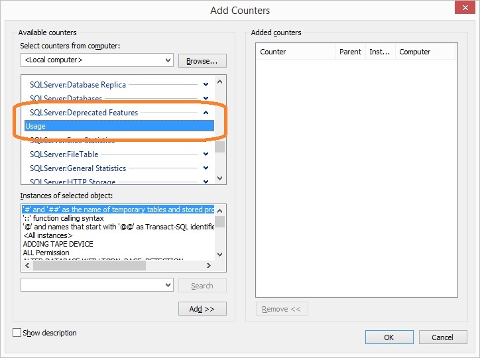Click instances horizontal scroll left arrow
The image size is (480, 358).
click(27, 266)
